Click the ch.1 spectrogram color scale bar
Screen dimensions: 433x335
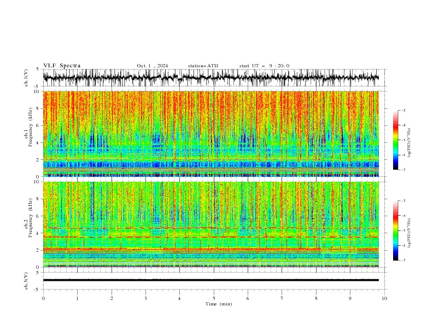pos(396,140)
